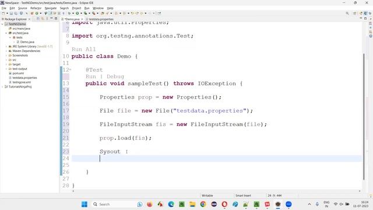Open Google Chrome from the taskbar
This screenshot has width=373, height=210.
click(203, 204)
